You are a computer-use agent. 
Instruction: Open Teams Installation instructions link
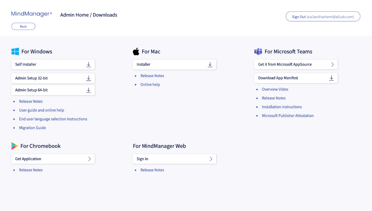[x=282, y=107]
